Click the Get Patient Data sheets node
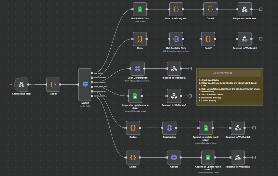The height and width of the screenshot is (176, 278). [x=140, y=9]
